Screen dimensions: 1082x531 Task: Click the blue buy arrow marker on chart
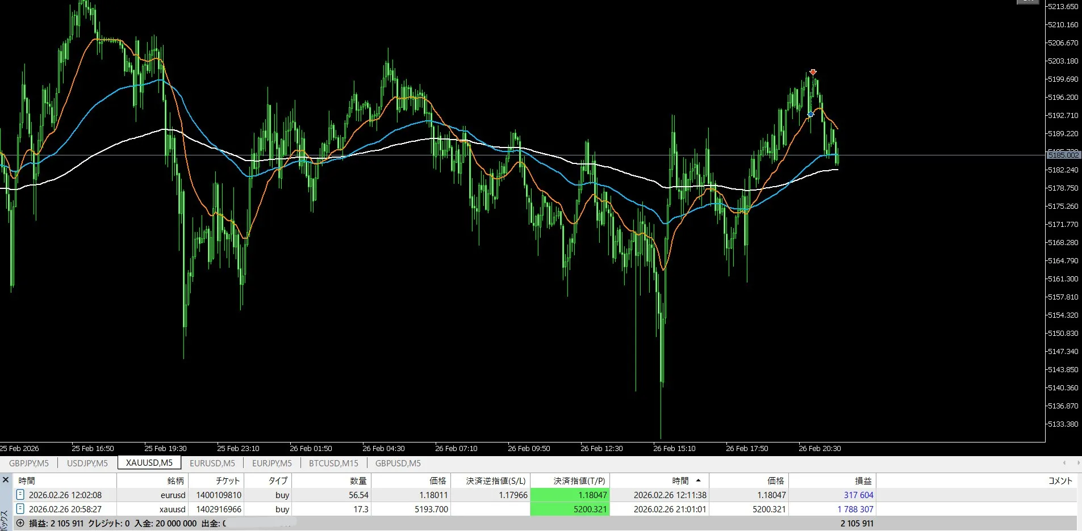coord(811,115)
